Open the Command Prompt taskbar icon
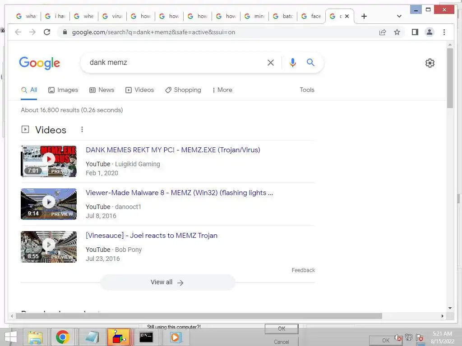Viewport: 462px width, 346px height. click(146, 337)
